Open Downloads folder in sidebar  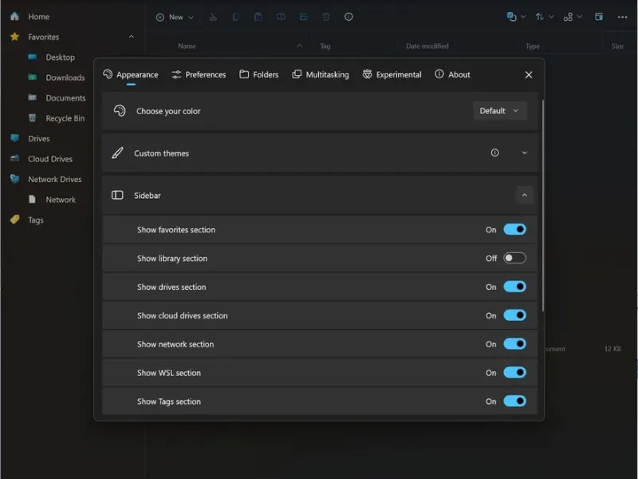tap(65, 77)
